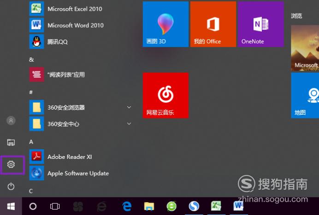Expand the 360安全中心 folder chevron

coord(129,123)
